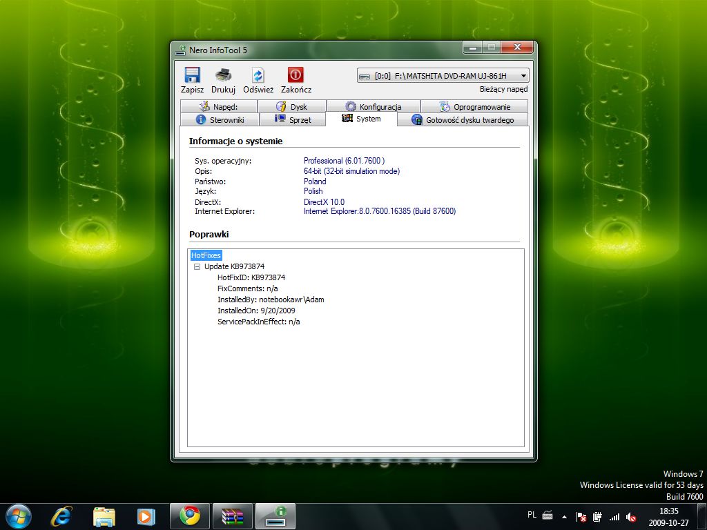
Task: Select the ServicePackInEffect: n/a entry
Action: click(x=258, y=322)
